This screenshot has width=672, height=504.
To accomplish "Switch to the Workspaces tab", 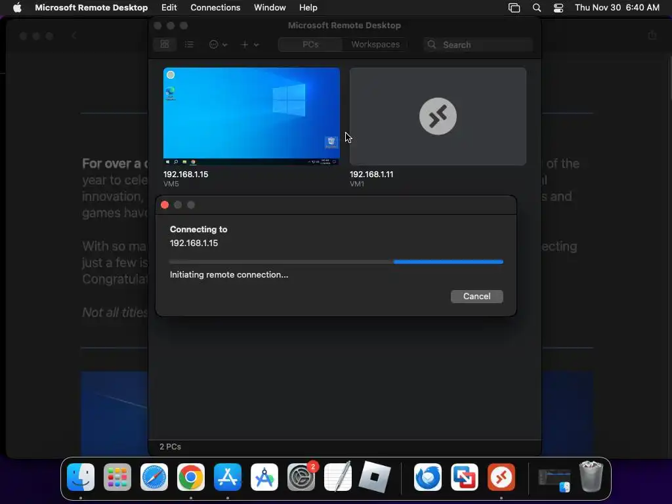I will (375, 45).
